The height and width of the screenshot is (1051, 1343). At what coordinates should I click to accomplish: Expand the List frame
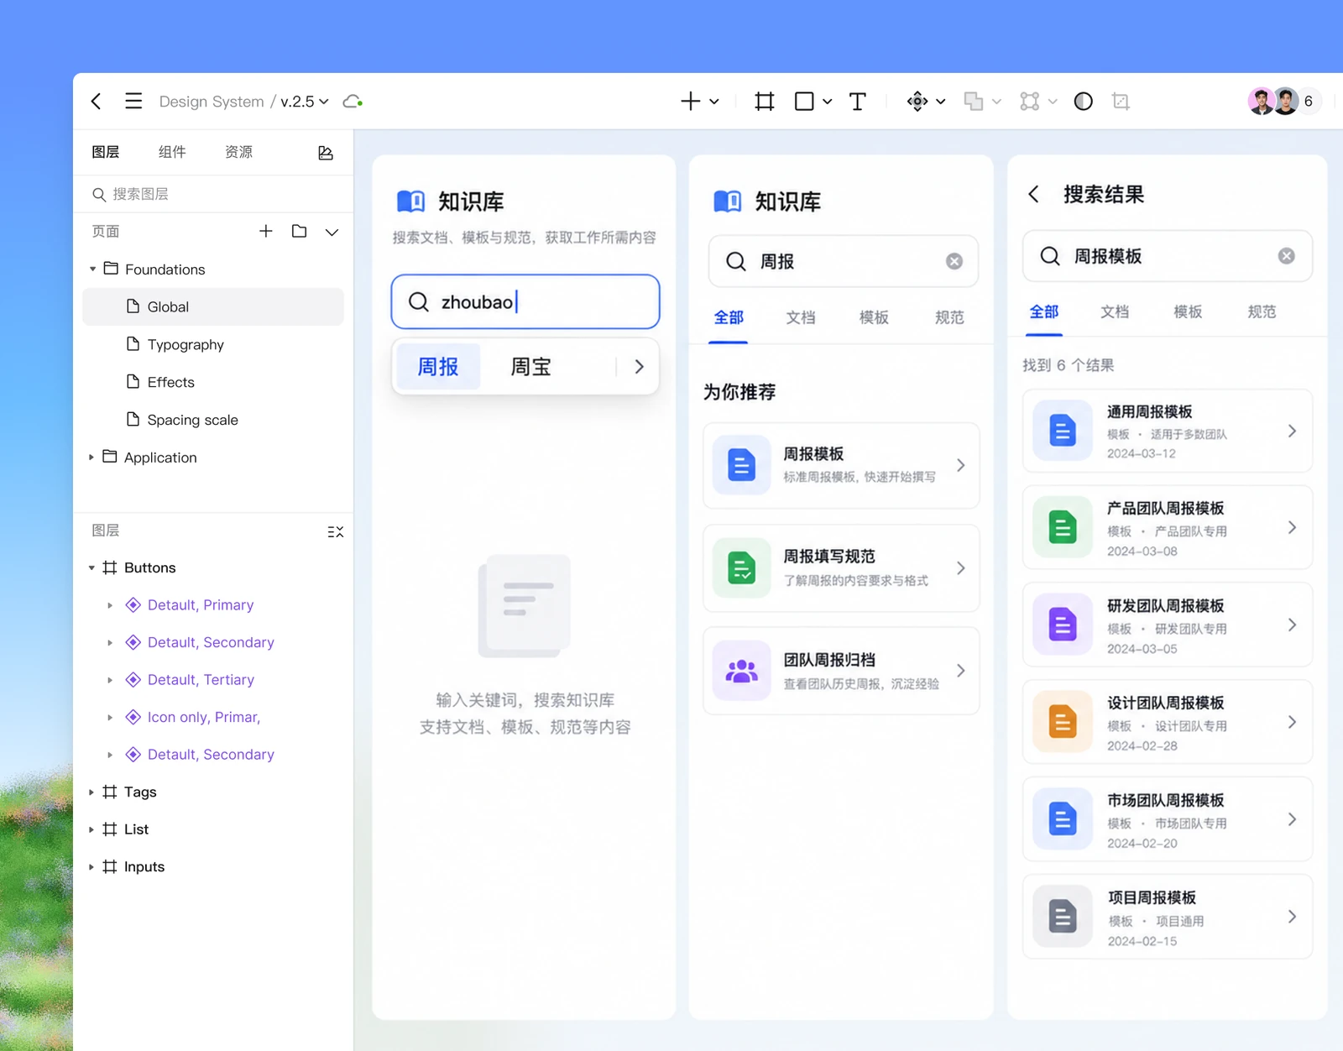click(x=91, y=829)
